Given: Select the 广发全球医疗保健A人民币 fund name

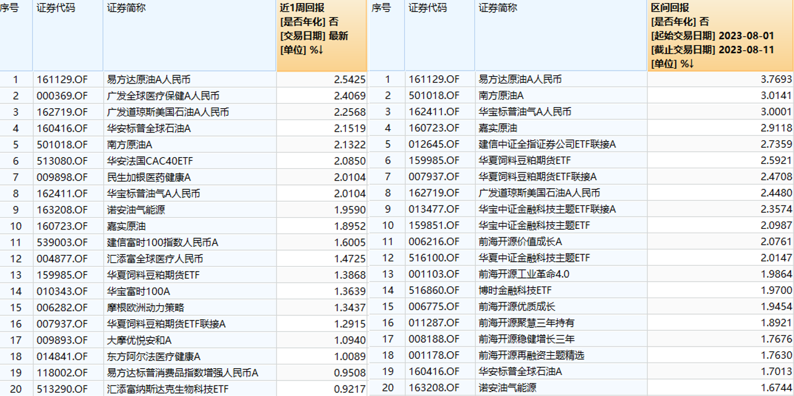Looking at the screenshot, I should pyautogui.click(x=163, y=96).
